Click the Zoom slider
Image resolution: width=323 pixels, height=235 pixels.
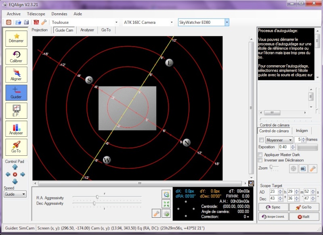coord(275,167)
